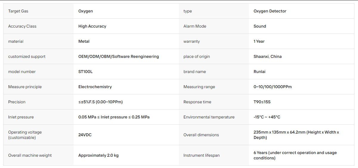This screenshot has height=168, width=358.
Task: Select the 'warranty' label
Action: (x=192, y=41)
